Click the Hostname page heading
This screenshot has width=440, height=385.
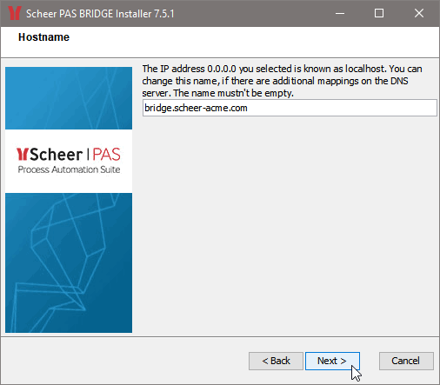43,37
